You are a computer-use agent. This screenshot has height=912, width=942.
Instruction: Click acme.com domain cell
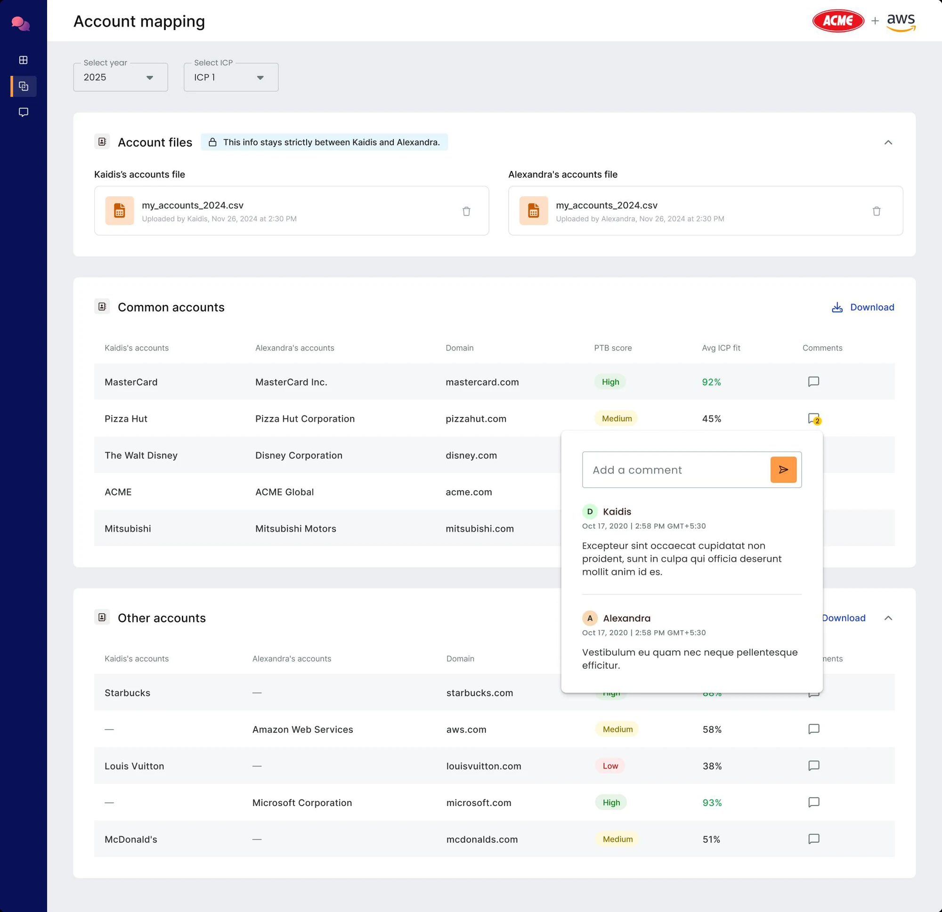coord(469,492)
